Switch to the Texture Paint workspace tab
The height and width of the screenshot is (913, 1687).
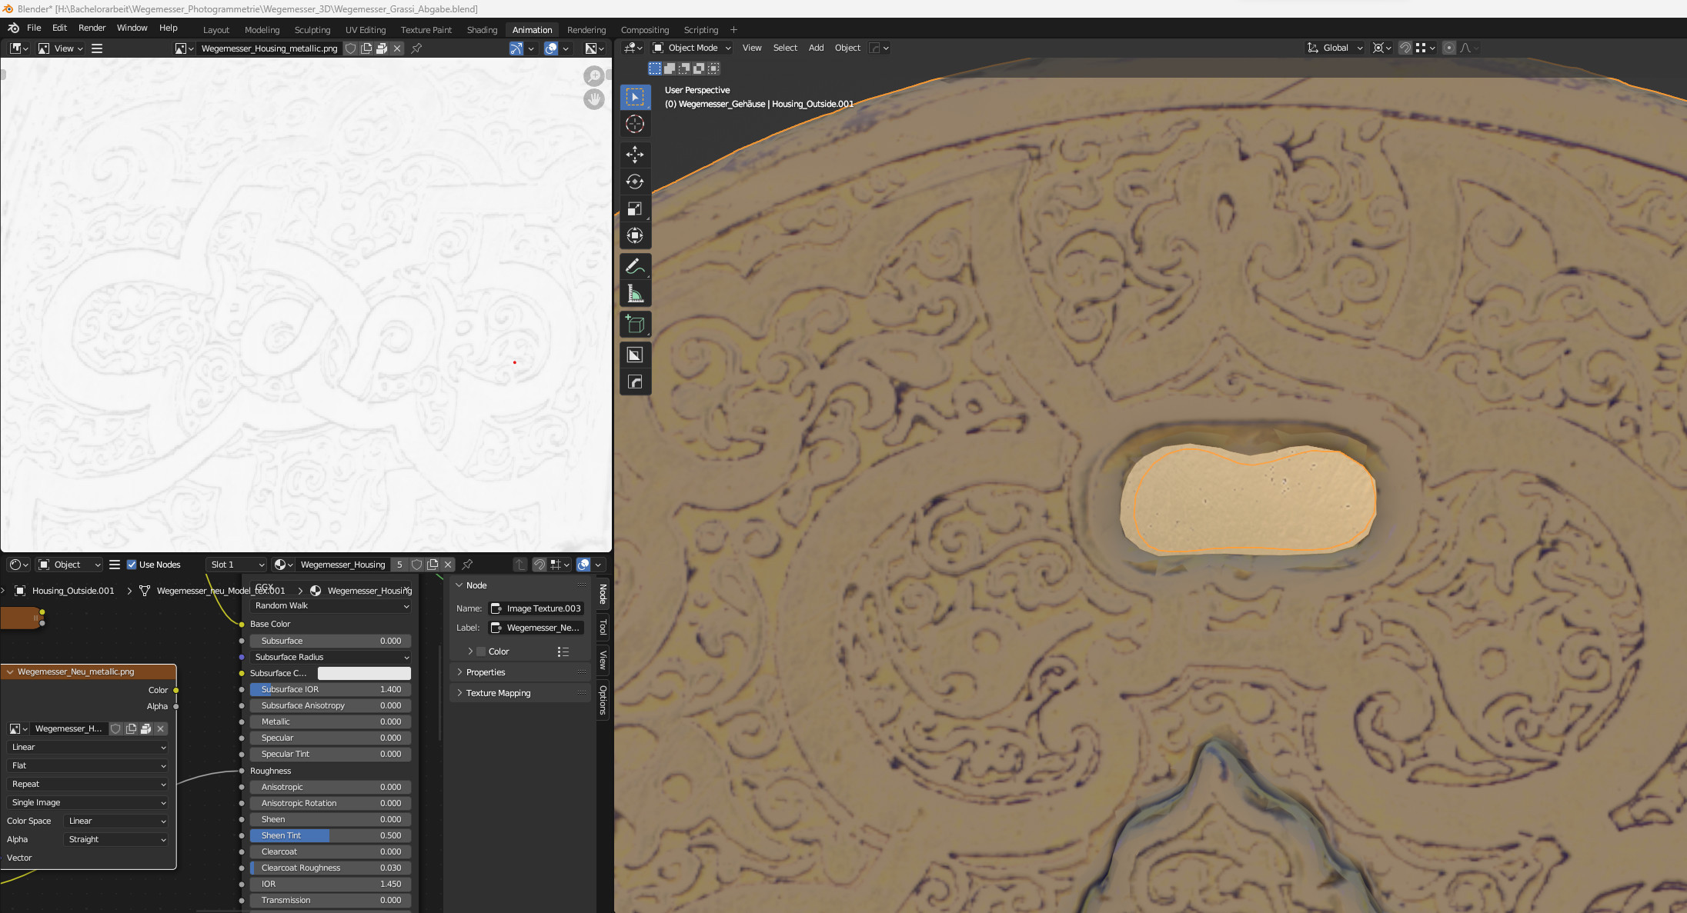pyautogui.click(x=426, y=30)
